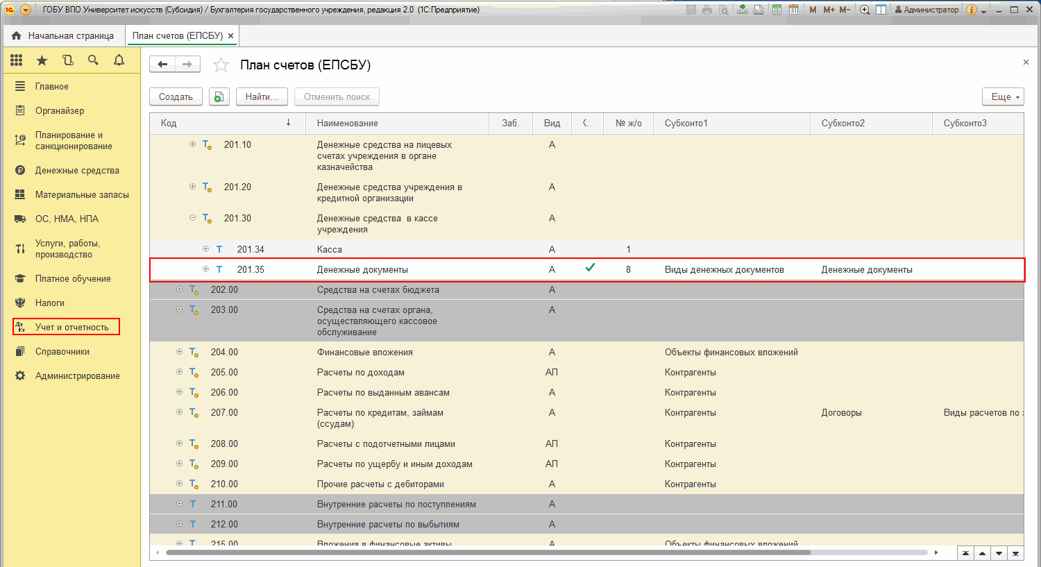Sort by the Код column header

pyautogui.click(x=228, y=123)
